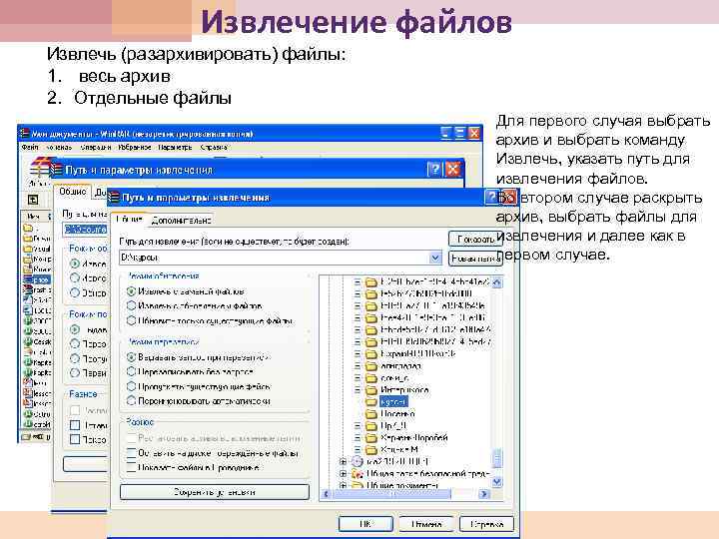This screenshot has width=719, height=539.
Task: Select 'Обновить только существующие файлы' option
Action: click(132, 320)
